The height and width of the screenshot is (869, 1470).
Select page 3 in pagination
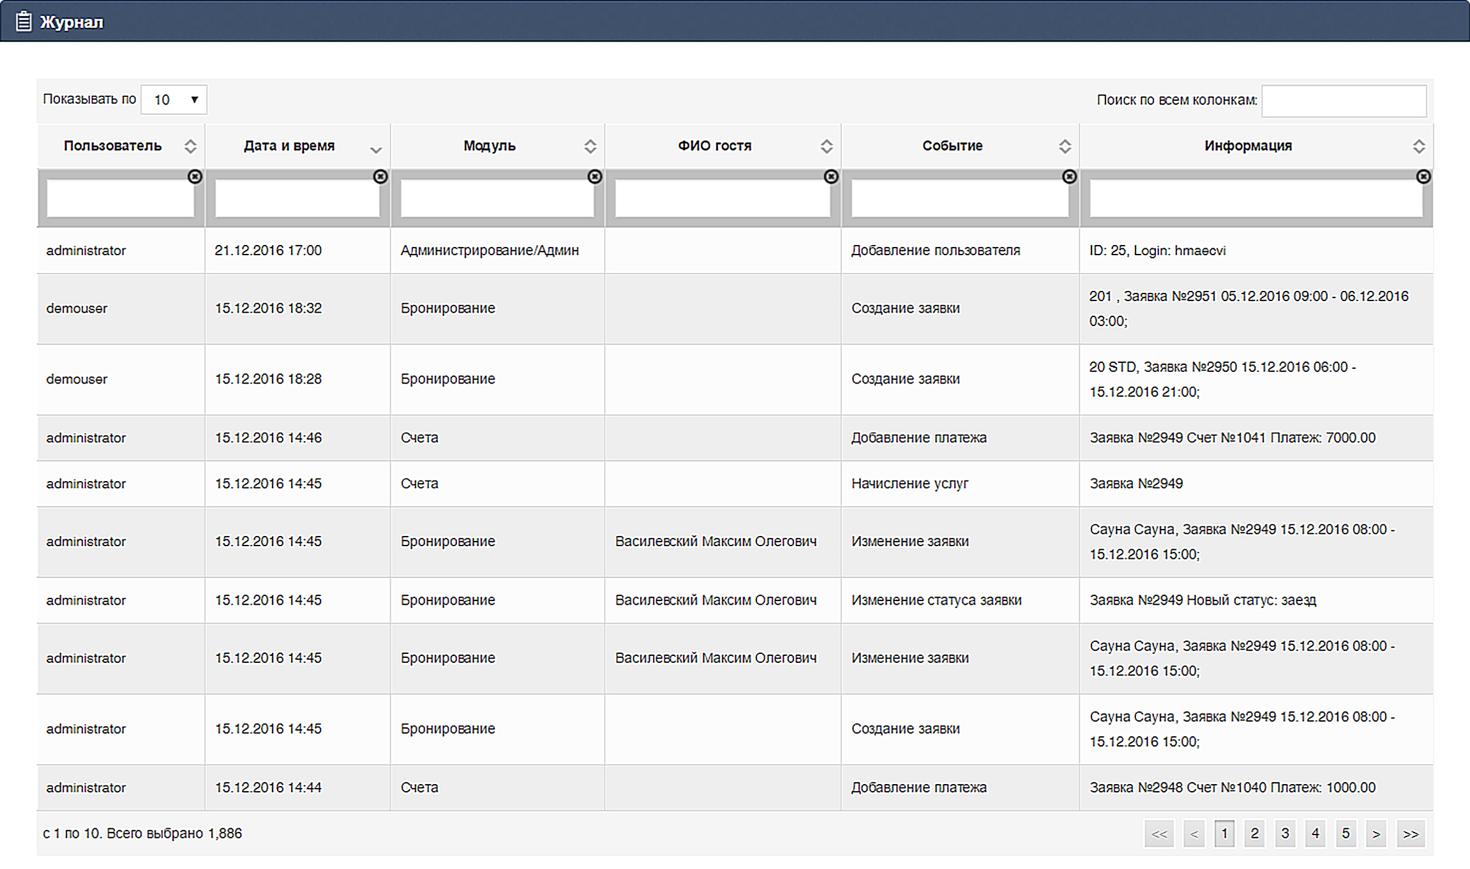1285,834
